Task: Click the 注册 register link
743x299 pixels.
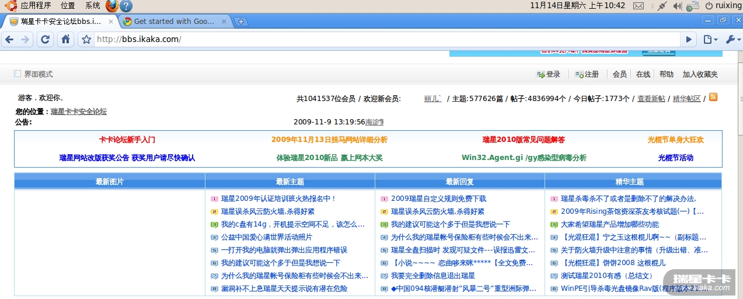Action: (587, 74)
